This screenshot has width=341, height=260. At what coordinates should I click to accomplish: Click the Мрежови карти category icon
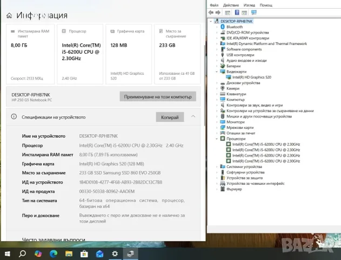pos(223,127)
